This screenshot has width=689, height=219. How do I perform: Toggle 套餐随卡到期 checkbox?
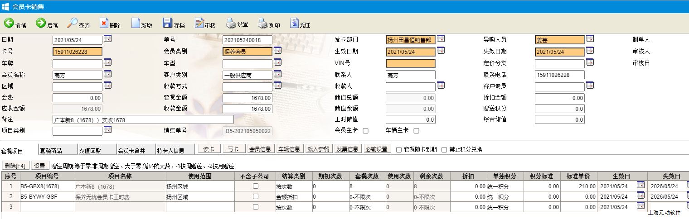tap(399, 150)
